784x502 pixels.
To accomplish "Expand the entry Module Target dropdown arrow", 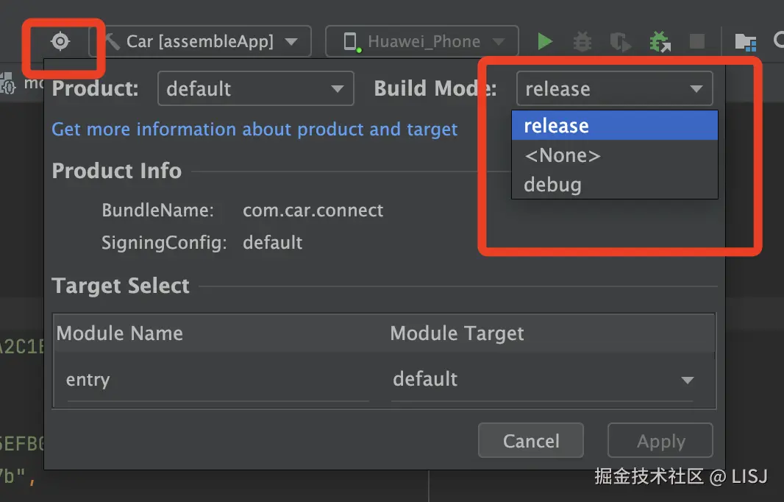I will coord(687,380).
